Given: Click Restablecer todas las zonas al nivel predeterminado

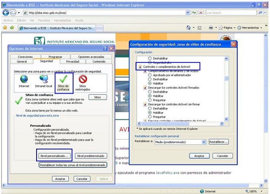Looking at the screenshot, I should (x=73, y=165).
